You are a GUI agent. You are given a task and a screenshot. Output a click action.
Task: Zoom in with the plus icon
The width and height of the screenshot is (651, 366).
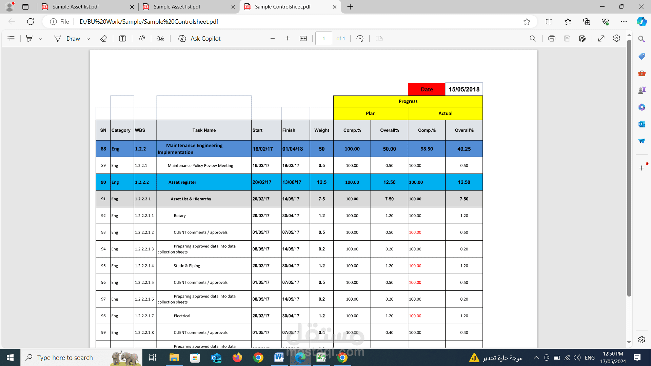pyautogui.click(x=288, y=39)
